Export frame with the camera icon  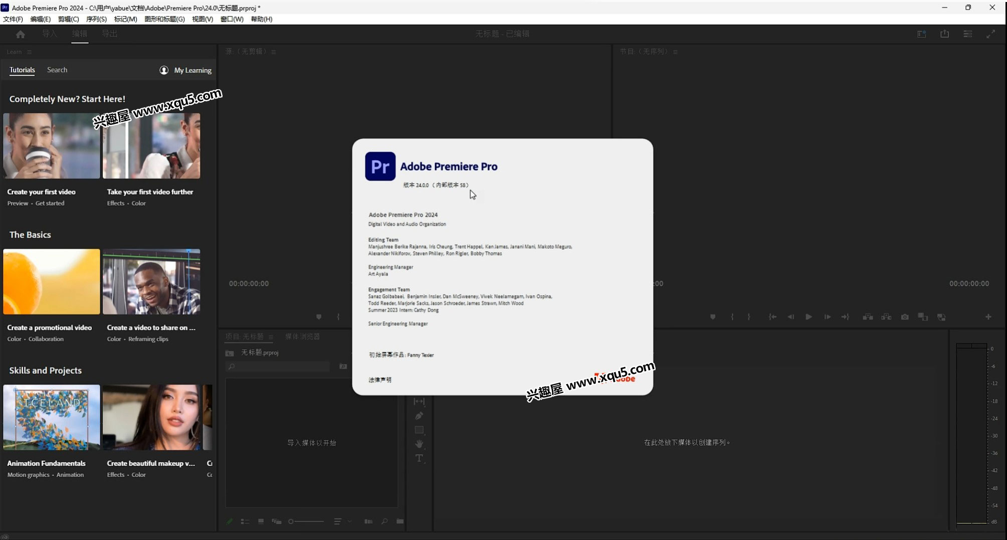point(905,317)
